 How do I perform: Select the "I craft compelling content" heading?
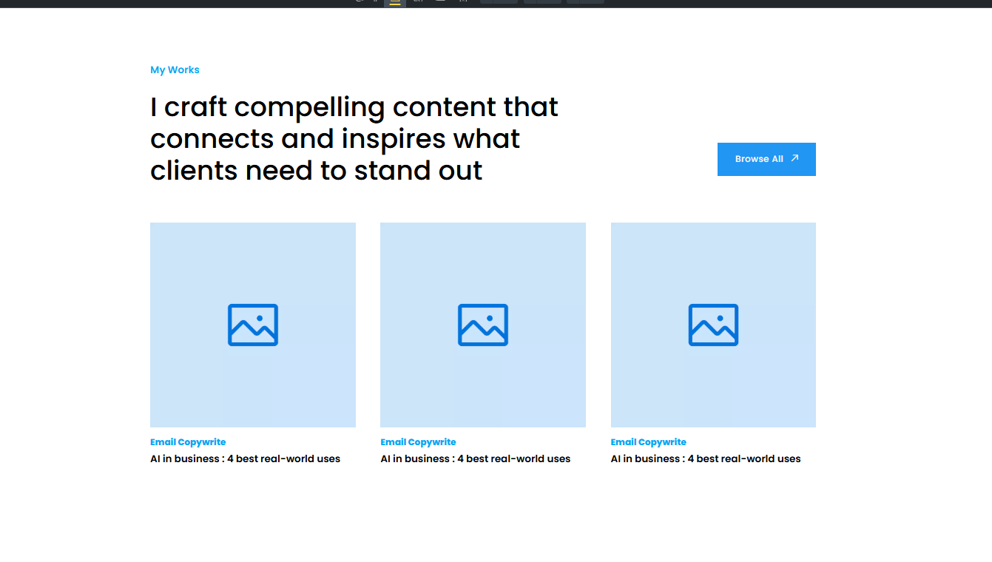(x=354, y=139)
